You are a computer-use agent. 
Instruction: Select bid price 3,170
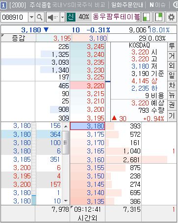coord(87,143)
